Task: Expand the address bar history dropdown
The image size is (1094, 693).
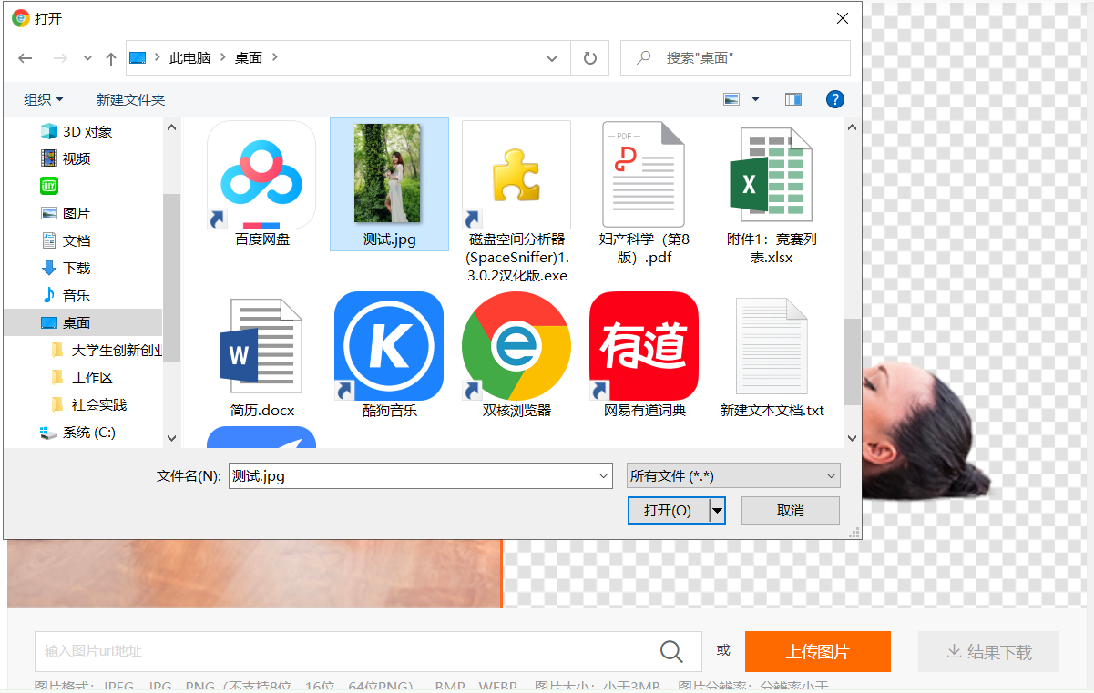Action: pos(552,58)
